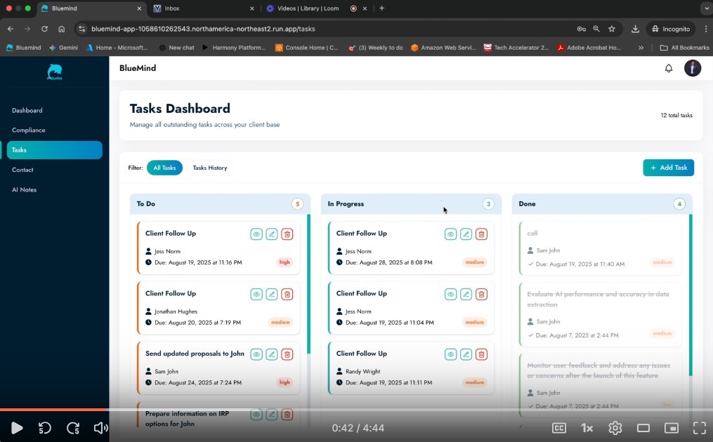Screen dimensions: 713x442
Task: Switch to theater mode view
Action: 643,428
